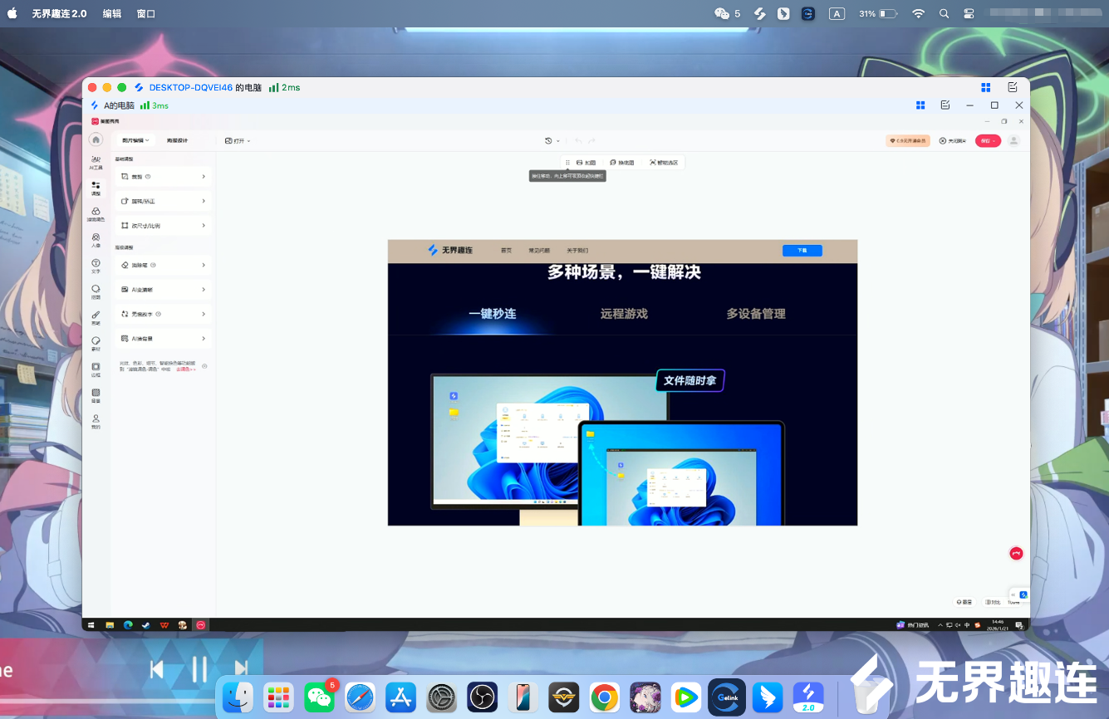Dismiss the hint with its small close icon

[204, 366]
